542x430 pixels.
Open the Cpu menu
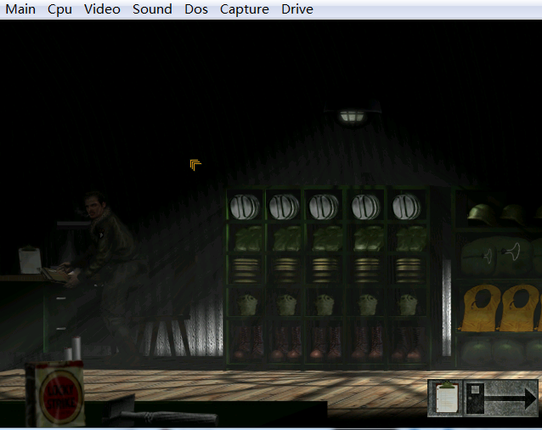(59, 9)
